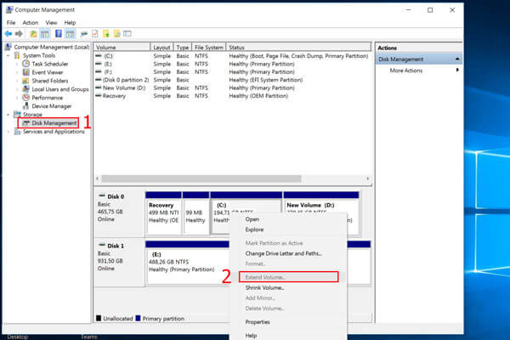Choose Properties in the context menu
The width and height of the screenshot is (510, 340).
pos(258,322)
